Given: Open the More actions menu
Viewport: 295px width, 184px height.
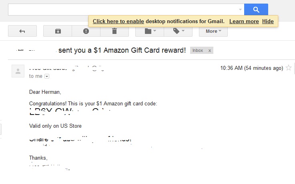Looking at the screenshot, I should 213,31.
